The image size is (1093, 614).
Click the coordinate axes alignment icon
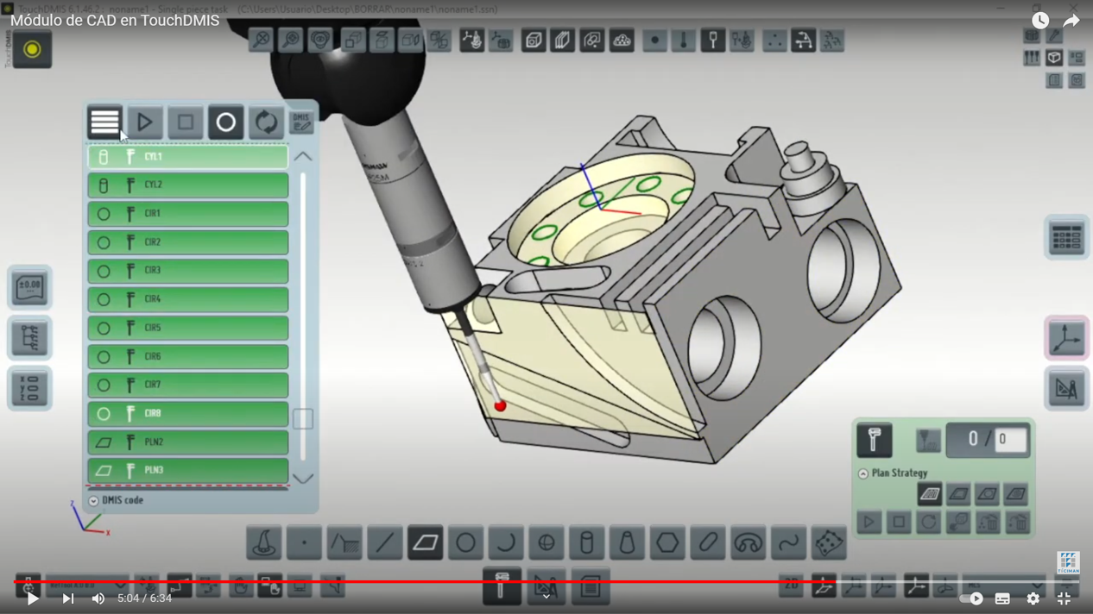point(1066,337)
